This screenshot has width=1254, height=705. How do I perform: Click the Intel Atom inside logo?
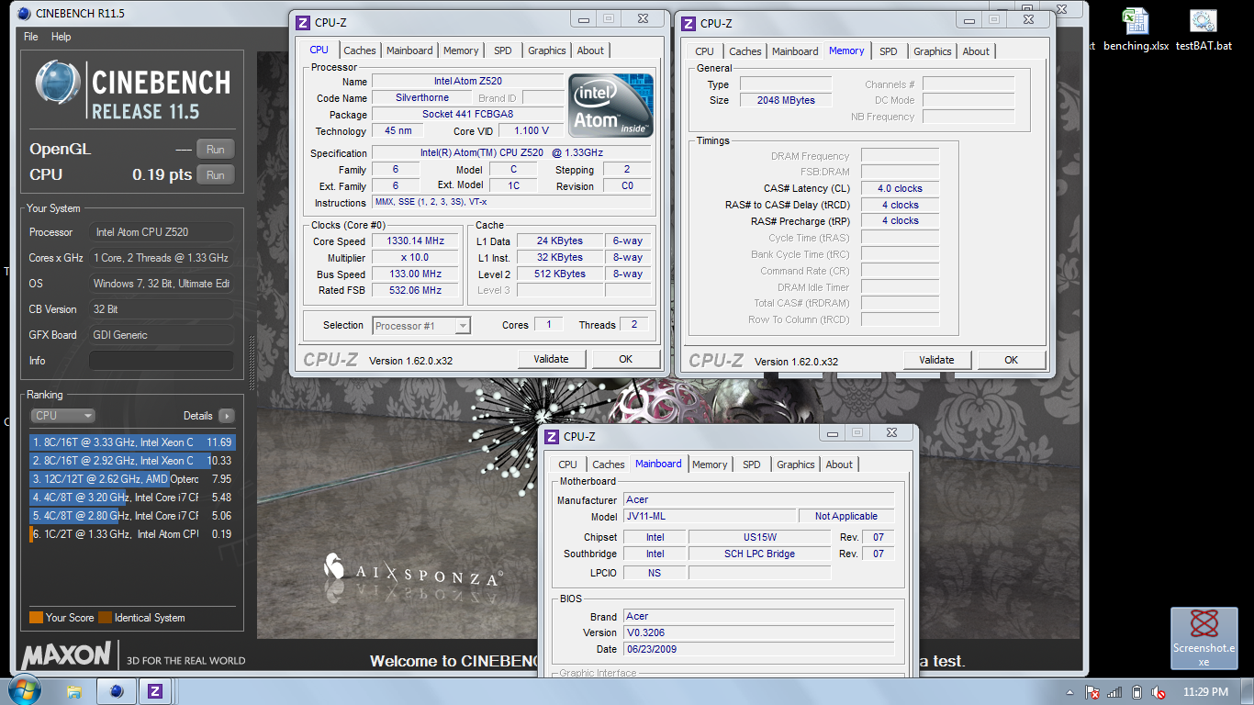610,106
